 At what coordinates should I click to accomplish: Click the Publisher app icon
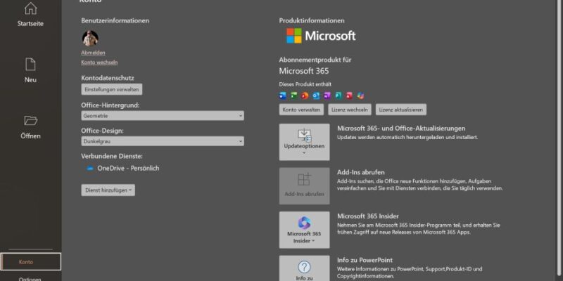pyautogui.click(x=339, y=96)
